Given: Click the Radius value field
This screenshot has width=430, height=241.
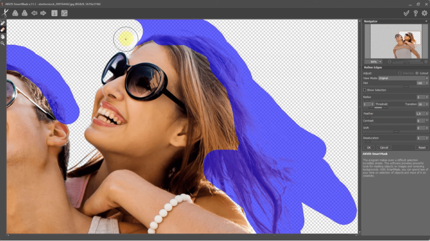Looking at the screenshot, I should pos(419,97).
